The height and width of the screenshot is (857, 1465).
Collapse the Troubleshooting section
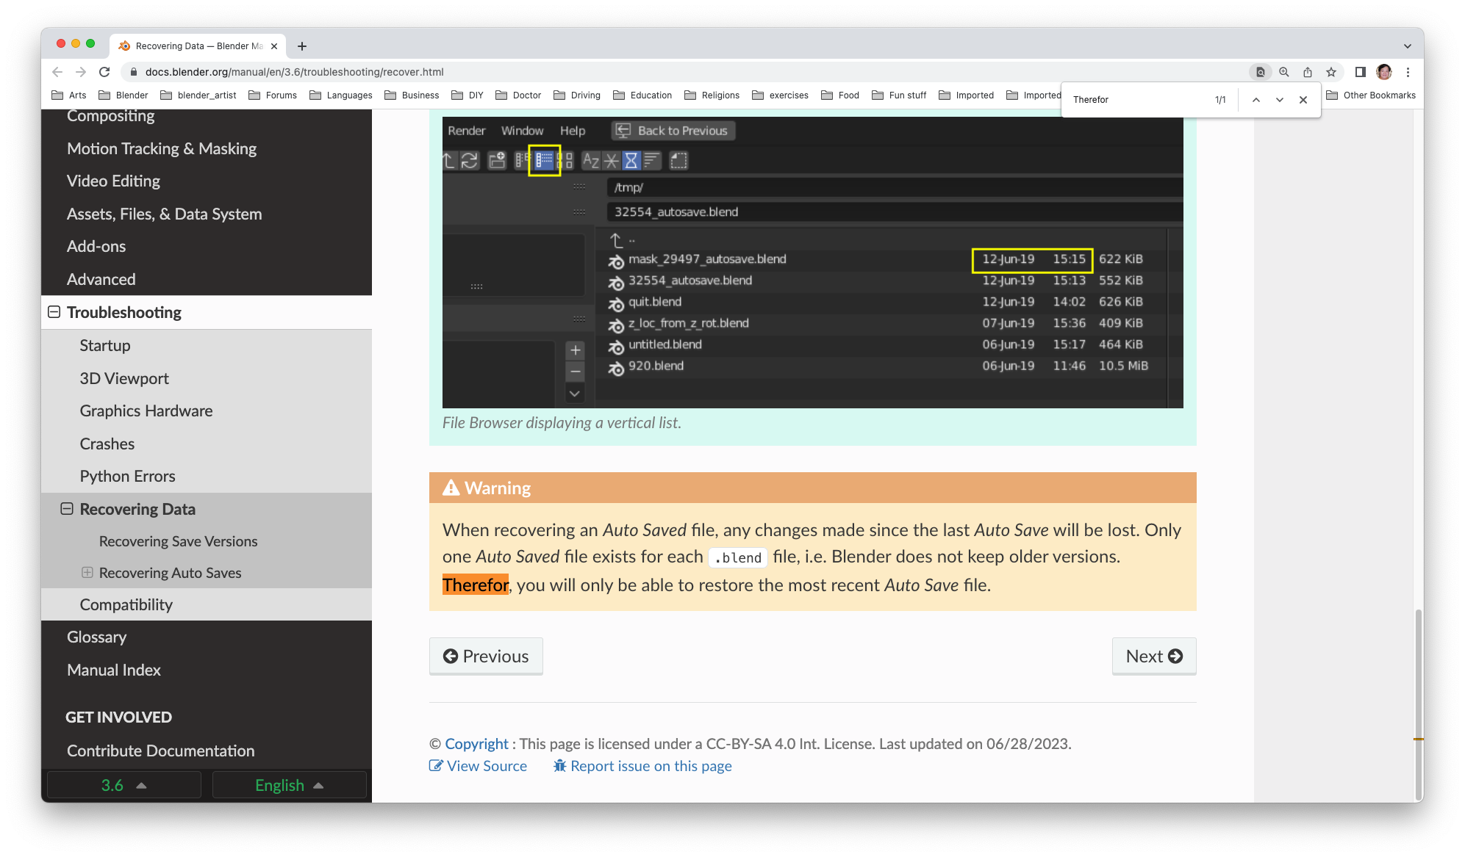click(53, 311)
